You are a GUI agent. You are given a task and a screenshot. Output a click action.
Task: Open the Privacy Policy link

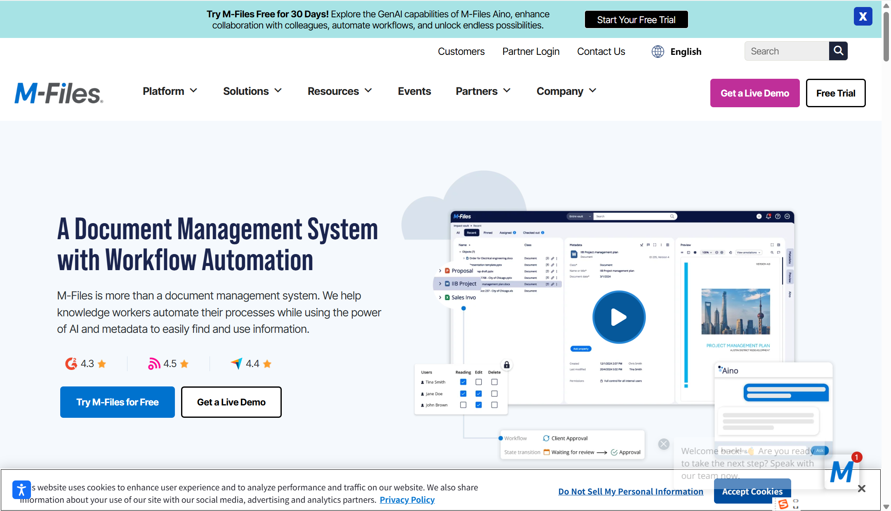coord(407,500)
